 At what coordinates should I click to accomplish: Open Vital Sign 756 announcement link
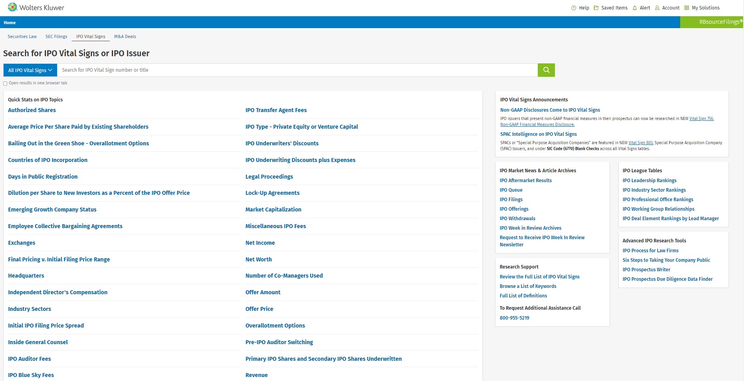[x=701, y=118]
